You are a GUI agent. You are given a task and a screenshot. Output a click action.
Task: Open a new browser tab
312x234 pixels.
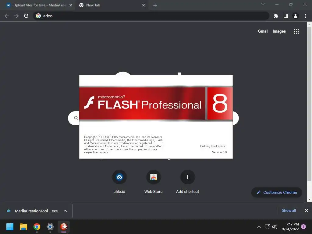click(155, 5)
